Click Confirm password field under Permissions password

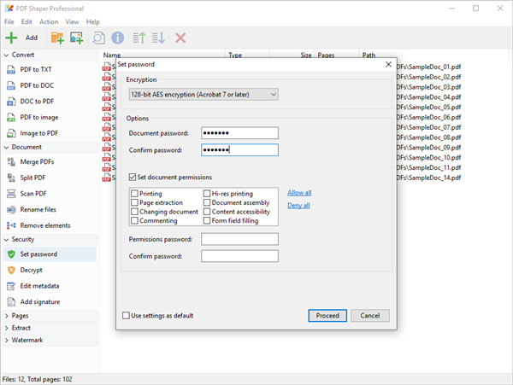click(x=239, y=256)
